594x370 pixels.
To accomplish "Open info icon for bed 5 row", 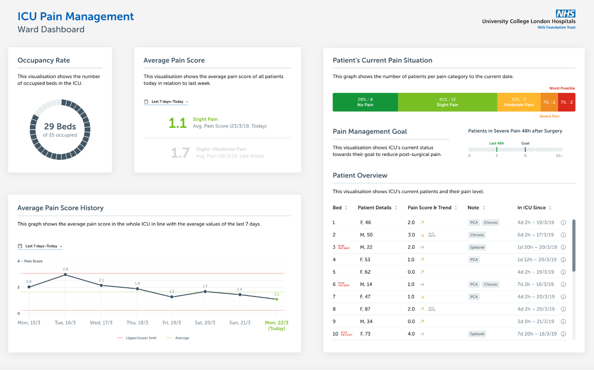I will [x=563, y=272].
